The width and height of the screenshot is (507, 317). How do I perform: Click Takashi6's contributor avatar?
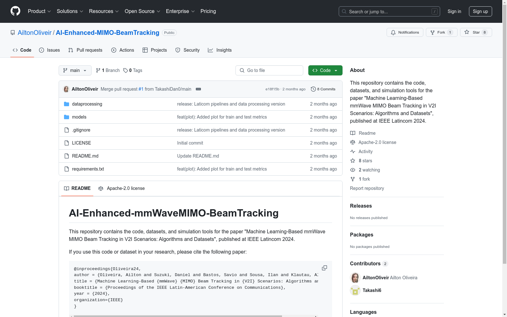(355, 290)
